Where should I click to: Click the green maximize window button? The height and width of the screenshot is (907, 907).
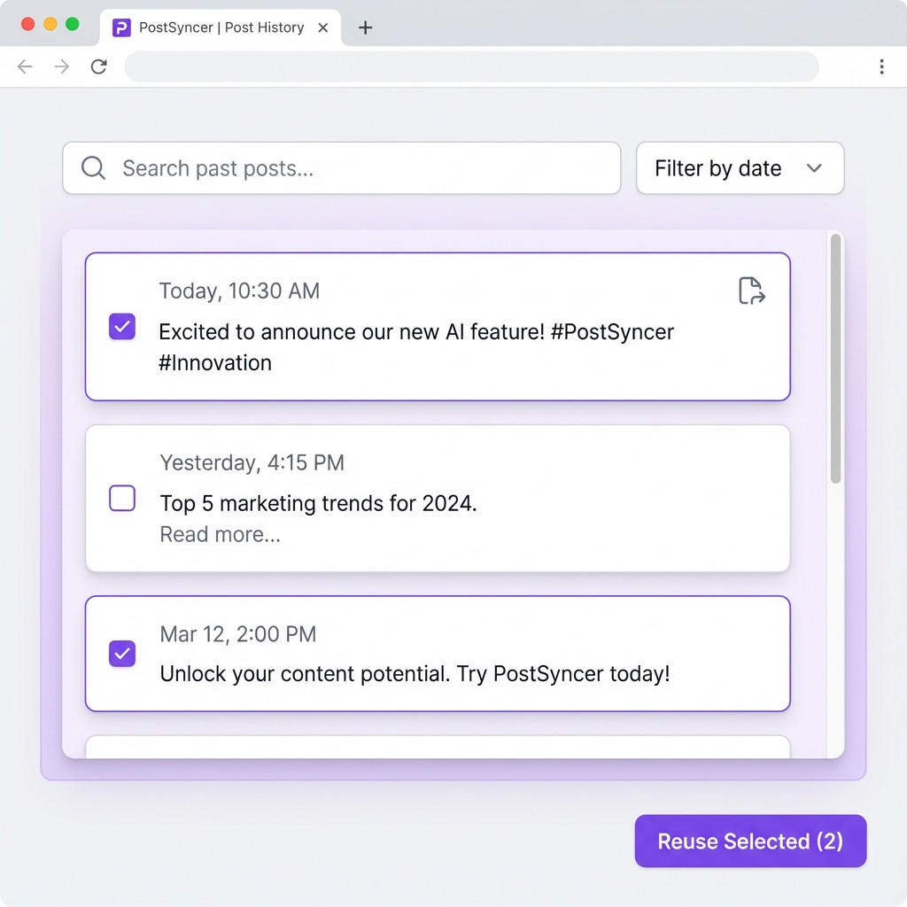point(73,24)
